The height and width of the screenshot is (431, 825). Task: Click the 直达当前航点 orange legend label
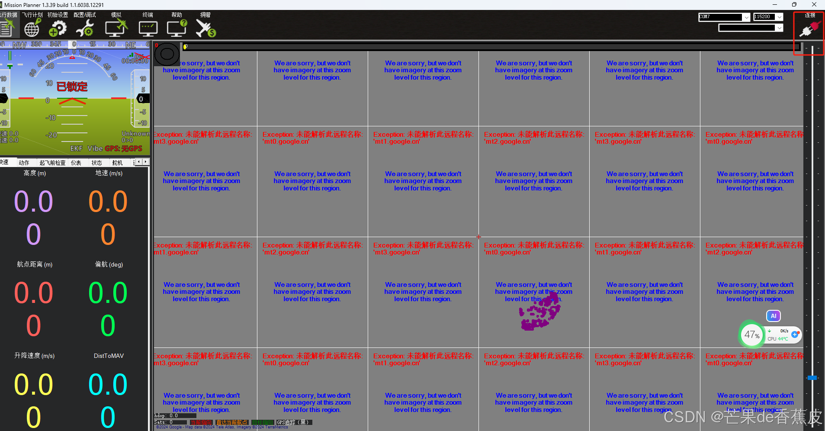click(231, 422)
